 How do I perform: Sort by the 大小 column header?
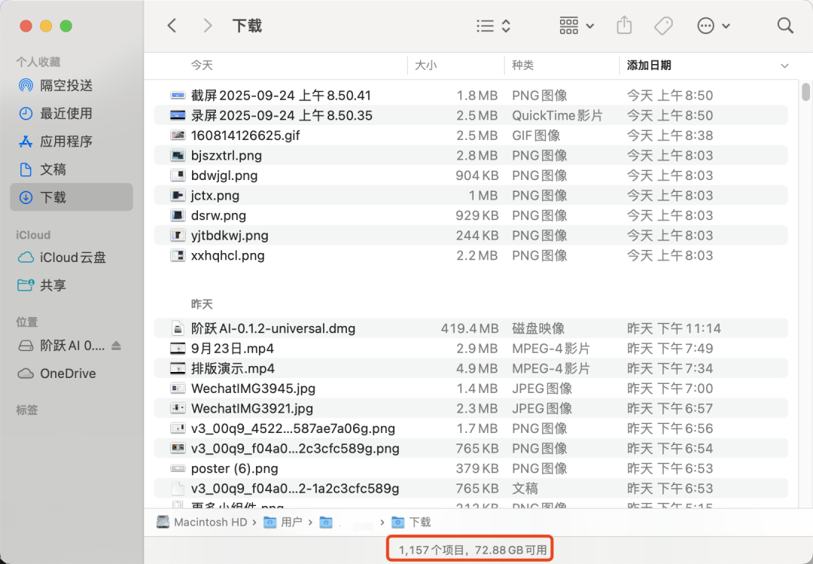425,66
